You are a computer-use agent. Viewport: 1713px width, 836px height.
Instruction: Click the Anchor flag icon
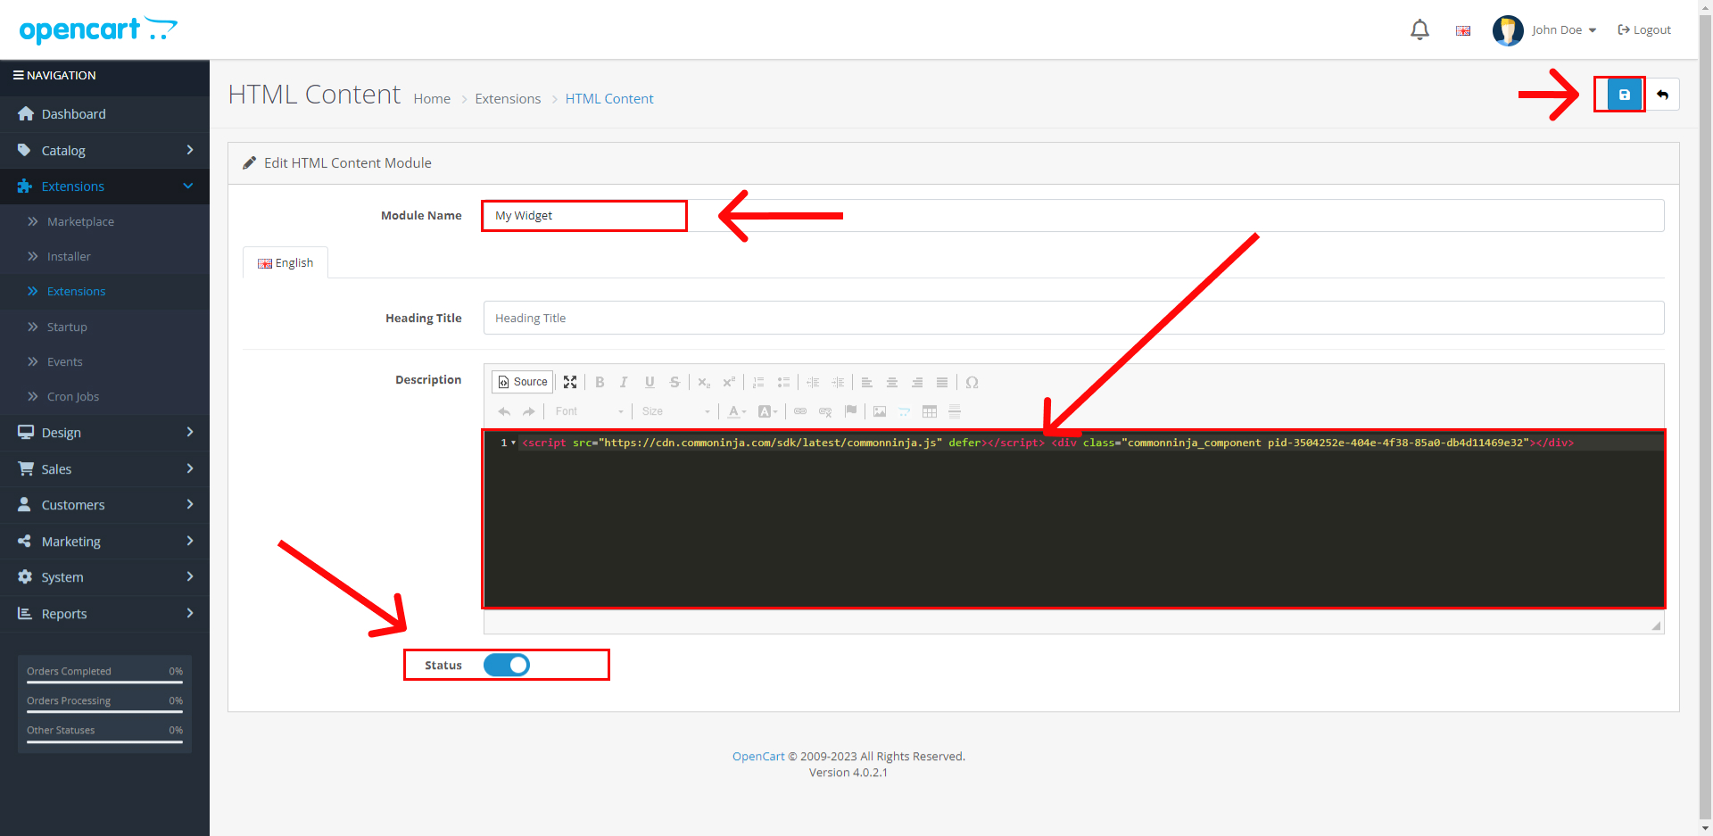click(x=850, y=411)
